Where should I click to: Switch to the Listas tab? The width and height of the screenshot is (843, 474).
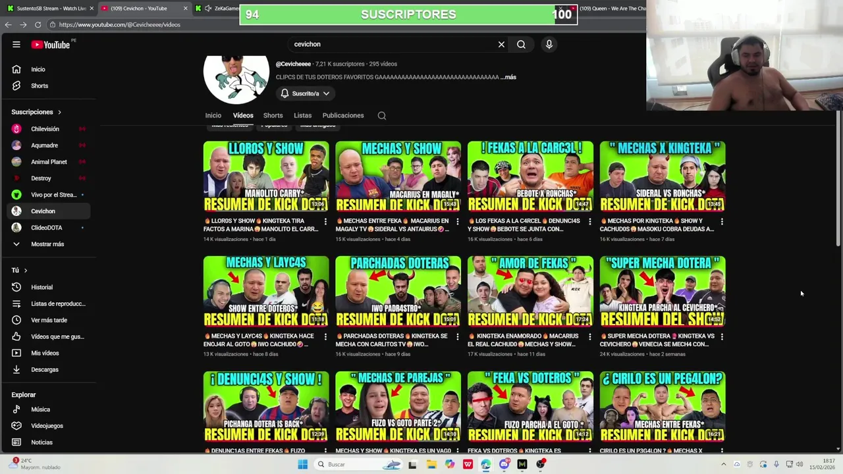click(302, 116)
